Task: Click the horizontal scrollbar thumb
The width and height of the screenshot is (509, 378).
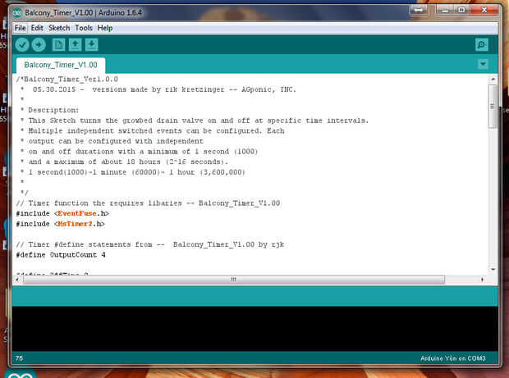Action: coord(234,279)
